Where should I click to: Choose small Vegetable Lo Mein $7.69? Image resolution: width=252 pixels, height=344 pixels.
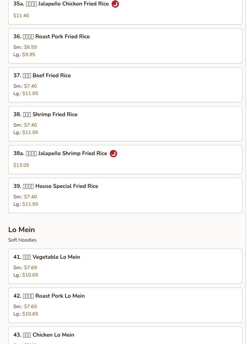click(x=30, y=268)
